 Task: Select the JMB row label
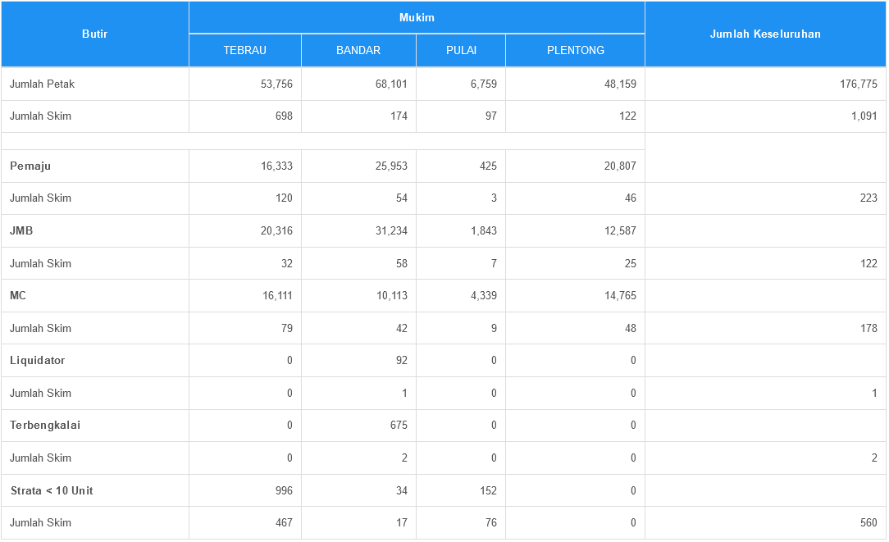(21, 230)
